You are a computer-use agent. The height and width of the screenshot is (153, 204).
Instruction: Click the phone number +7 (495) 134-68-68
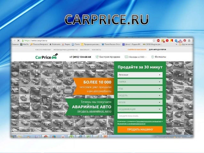pos(80,57)
